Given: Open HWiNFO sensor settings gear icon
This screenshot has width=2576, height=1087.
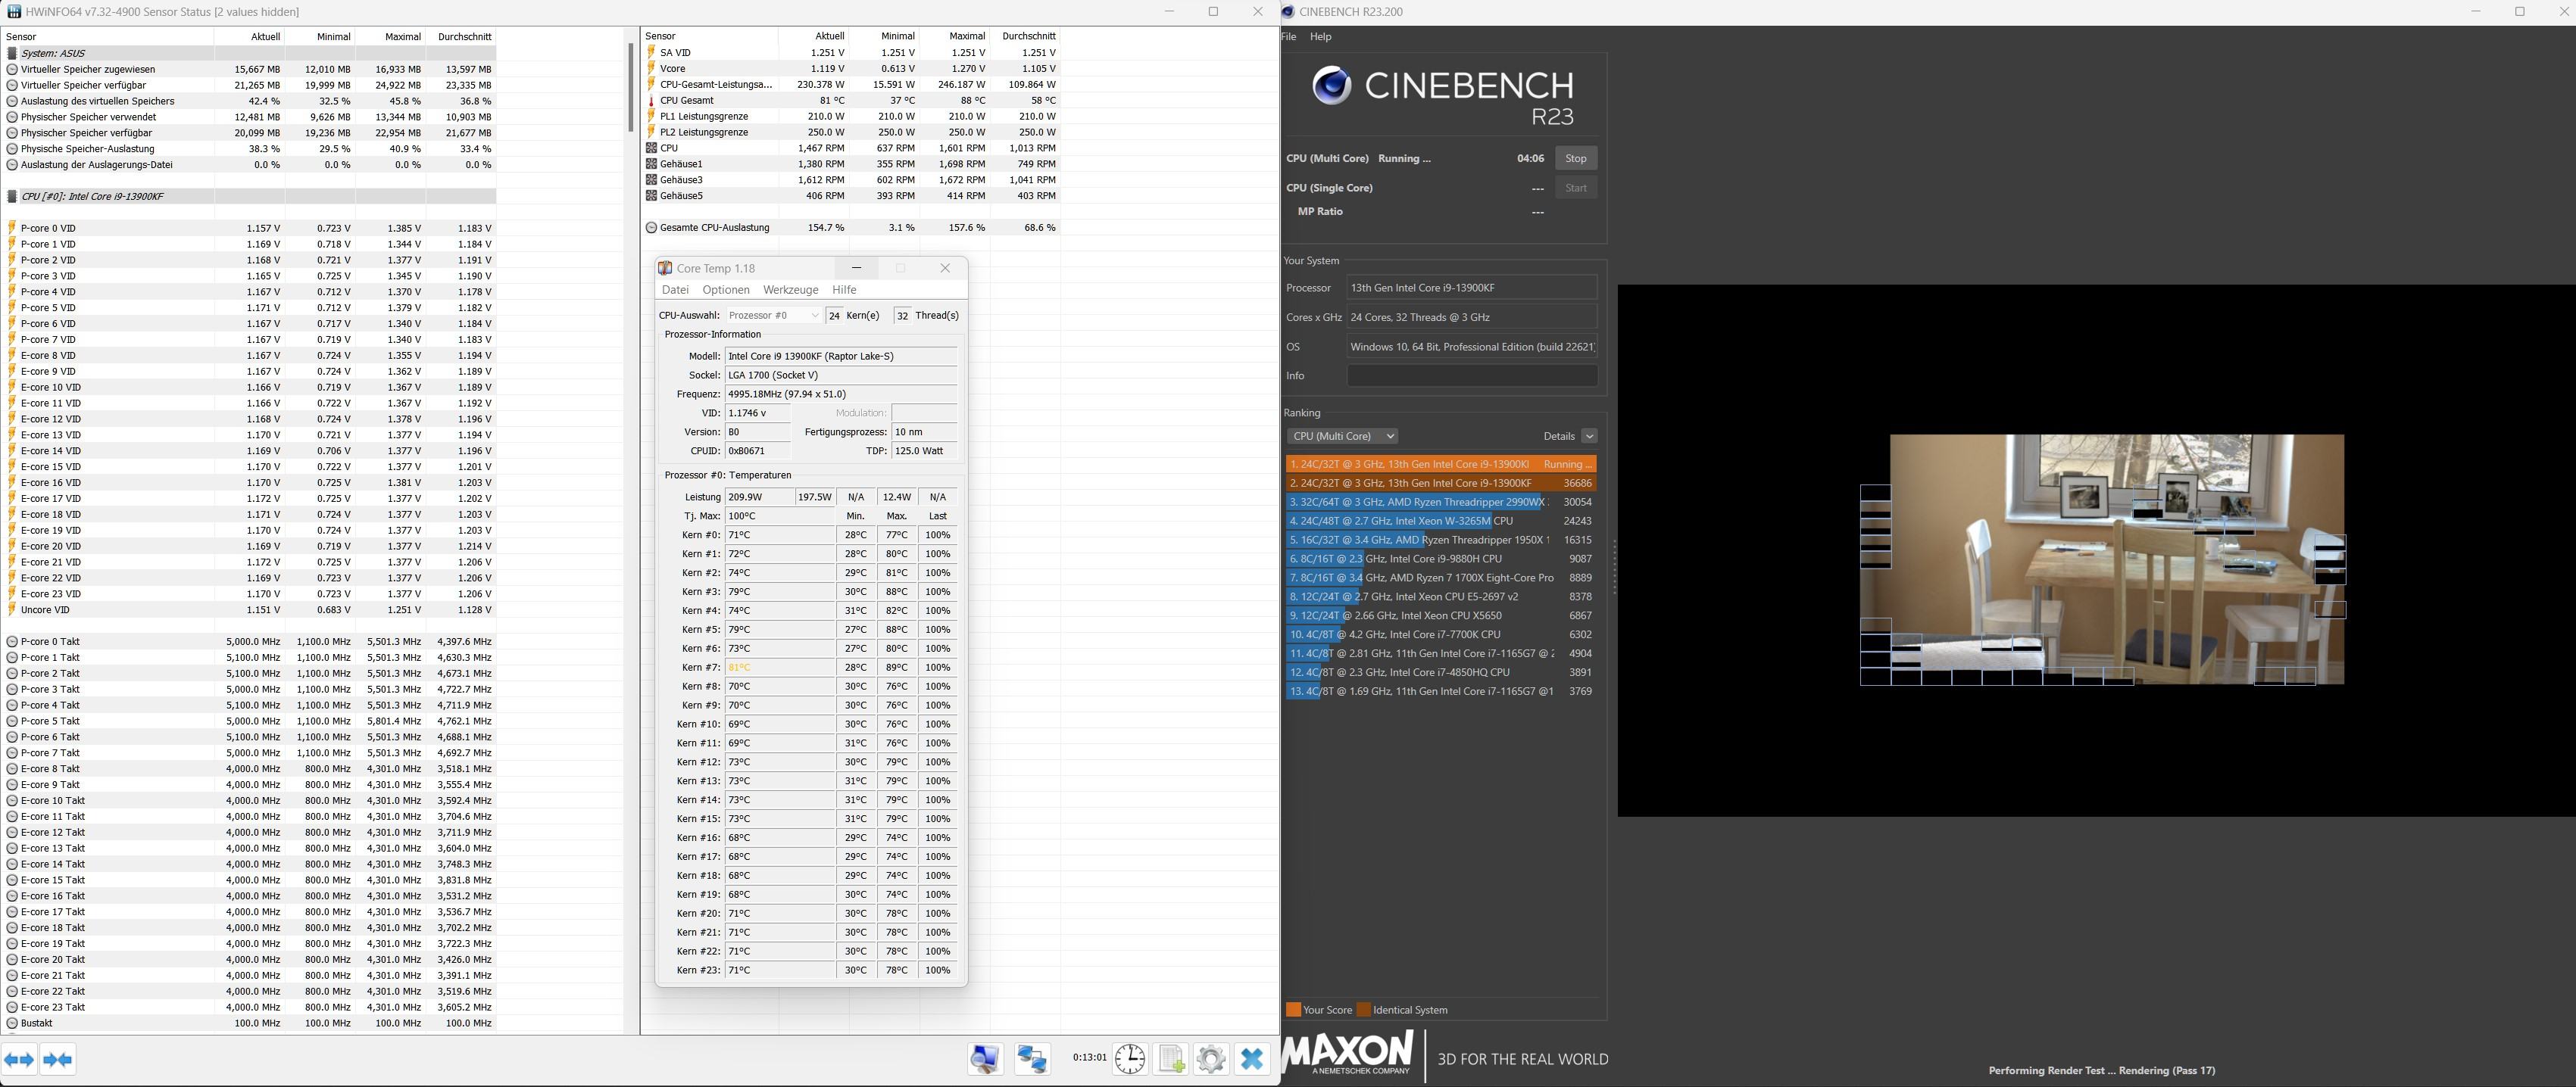Looking at the screenshot, I should point(1211,1059).
